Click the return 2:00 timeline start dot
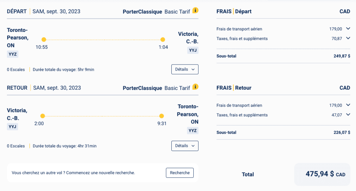The image size is (356, 191). pyautogui.click(x=42, y=116)
